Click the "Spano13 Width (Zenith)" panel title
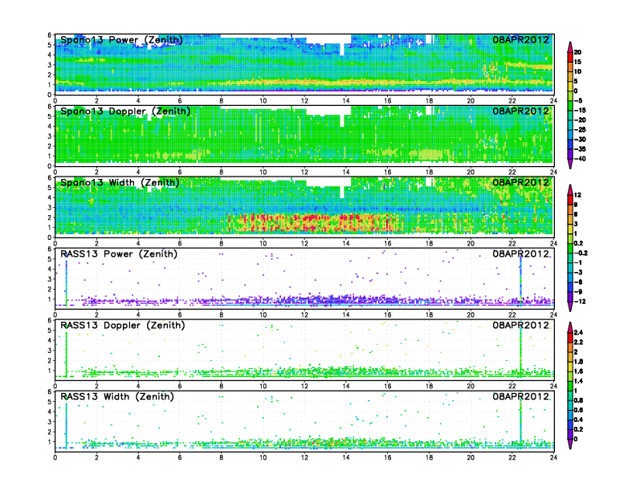636x491 pixels. click(120, 183)
